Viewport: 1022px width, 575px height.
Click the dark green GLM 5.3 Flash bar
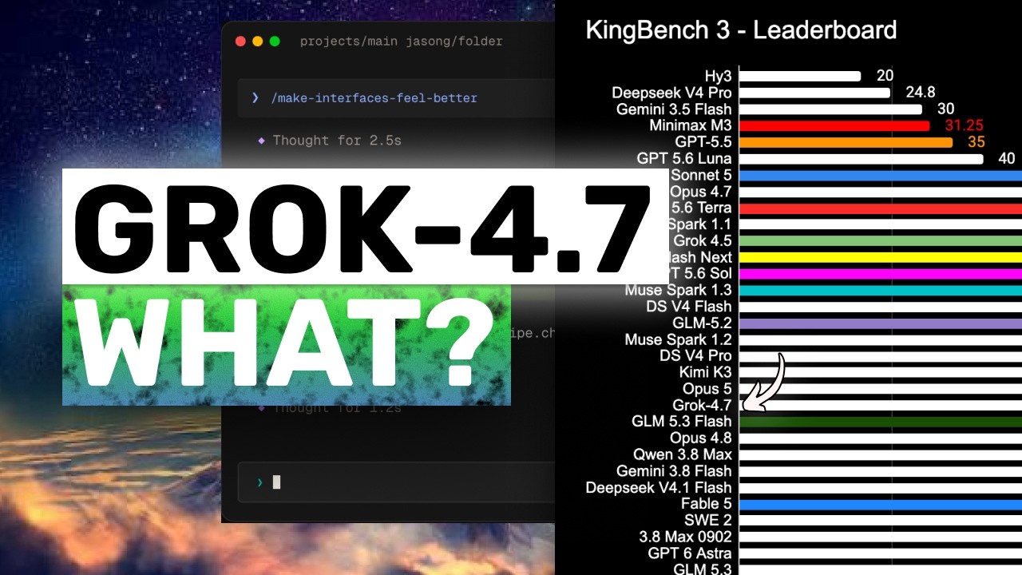pyautogui.click(x=881, y=422)
